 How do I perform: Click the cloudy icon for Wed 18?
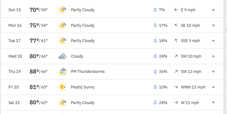[62, 56]
